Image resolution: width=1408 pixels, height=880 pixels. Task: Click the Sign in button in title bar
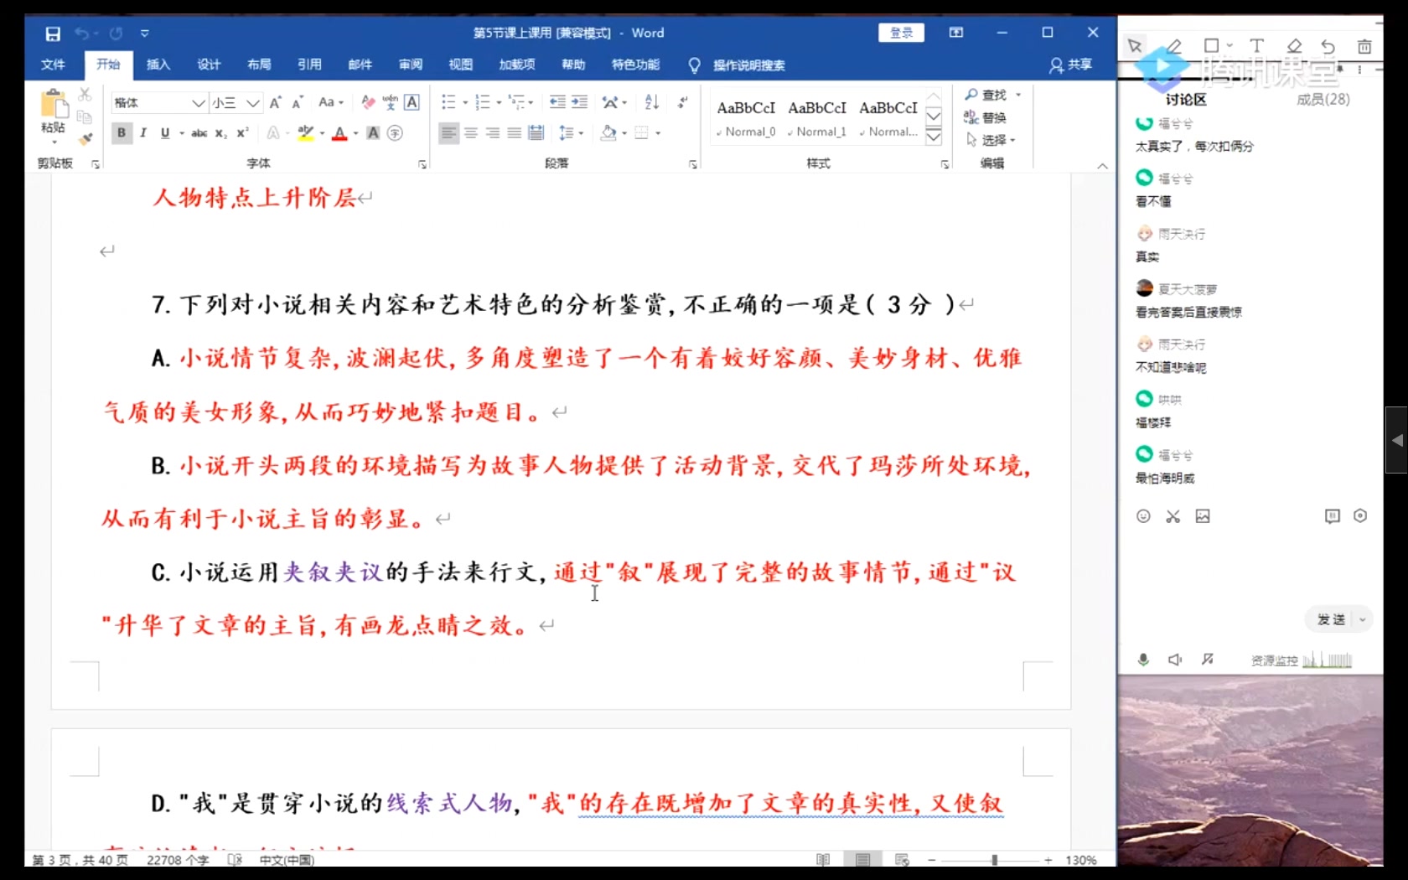point(901,33)
